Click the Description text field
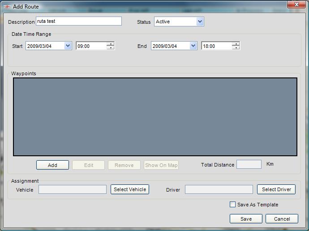309x231 pixels. (79, 21)
